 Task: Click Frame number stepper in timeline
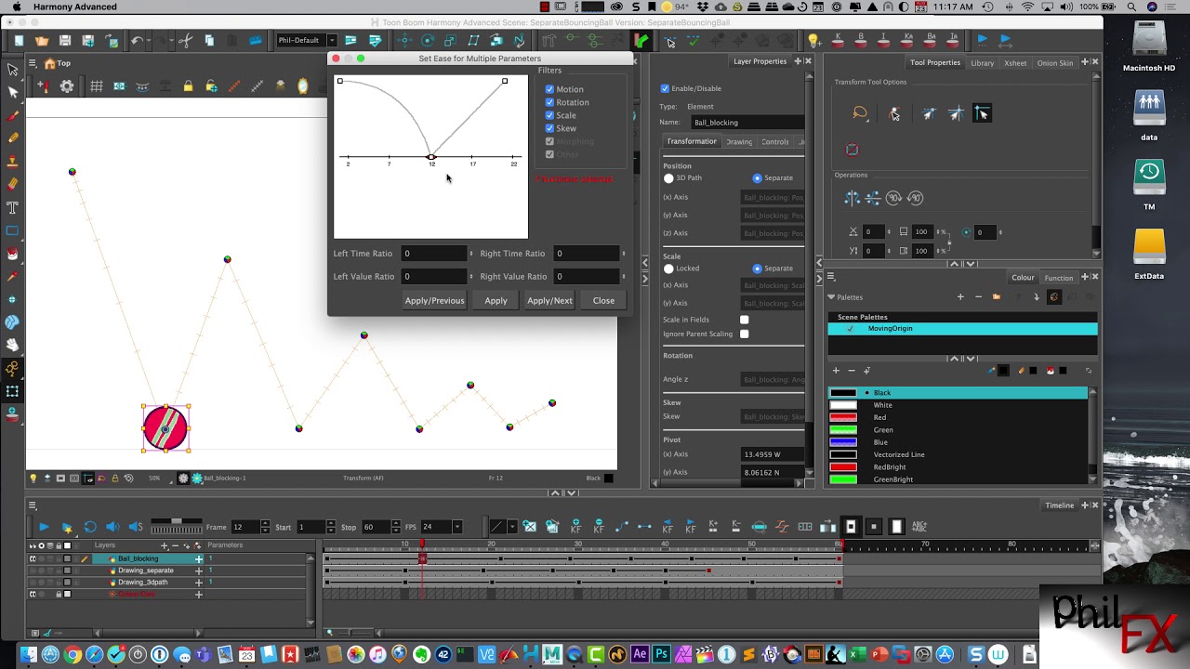point(265,527)
